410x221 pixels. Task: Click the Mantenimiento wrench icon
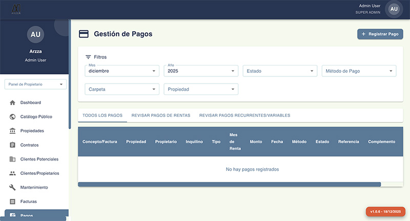click(x=12, y=187)
